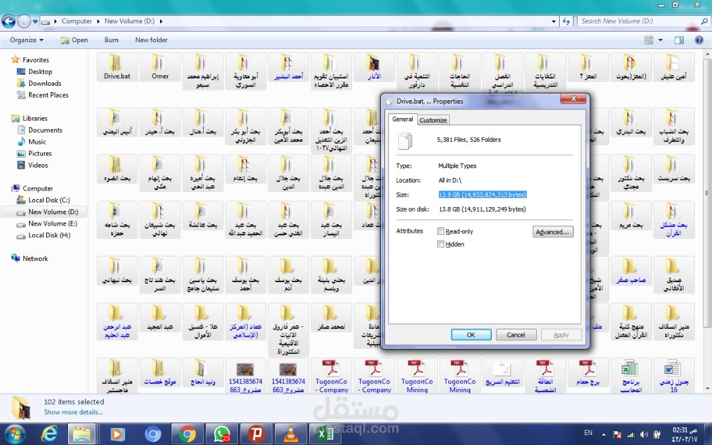The height and width of the screenshot is (445, 712).
Task: Open VLC media player taskbar icon
Action: 291,434
